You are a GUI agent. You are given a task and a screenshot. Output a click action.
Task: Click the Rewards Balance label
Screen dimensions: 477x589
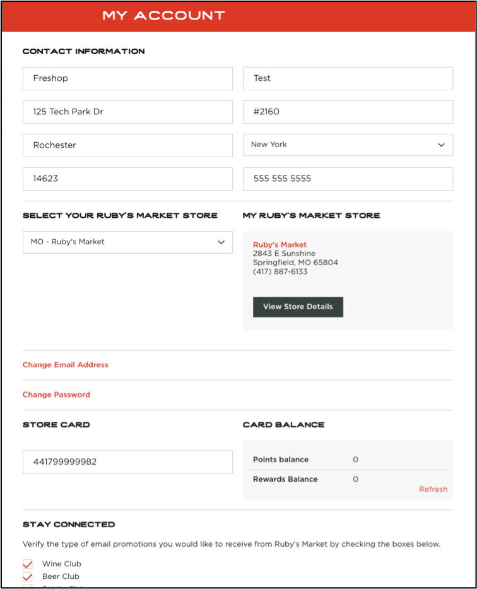point(285,479)
